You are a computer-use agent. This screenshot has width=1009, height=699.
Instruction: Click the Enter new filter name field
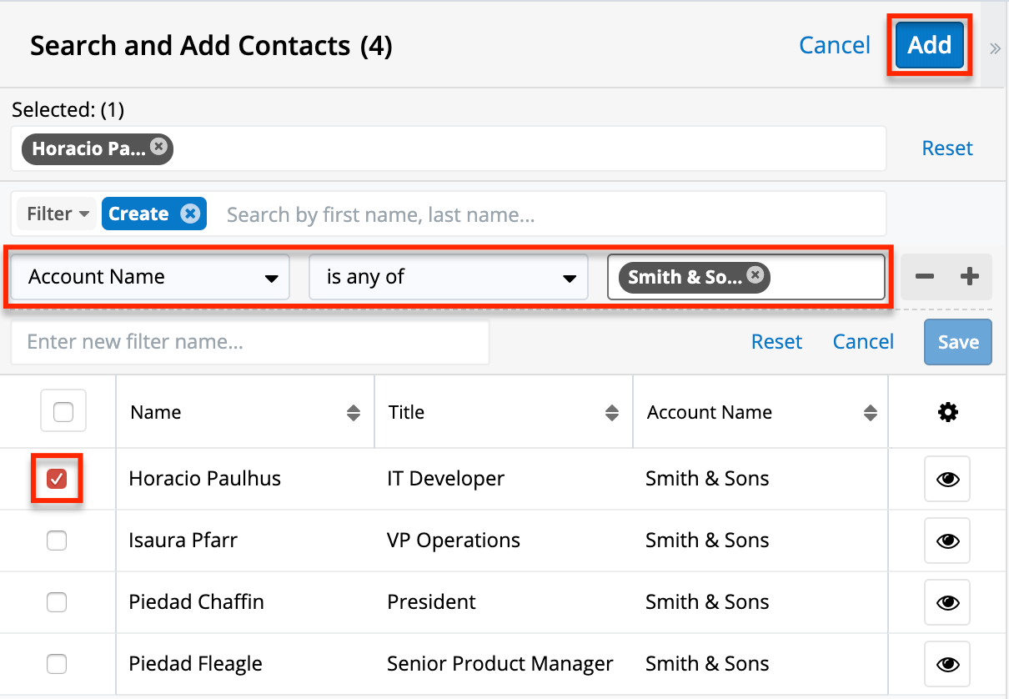tap(249, 342)
